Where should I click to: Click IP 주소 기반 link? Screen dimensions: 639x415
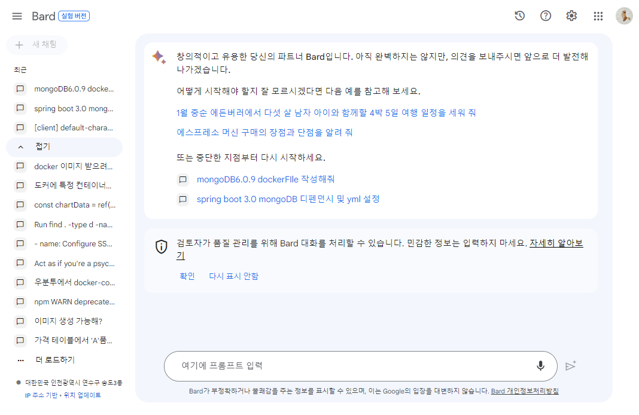coord(41,395)
